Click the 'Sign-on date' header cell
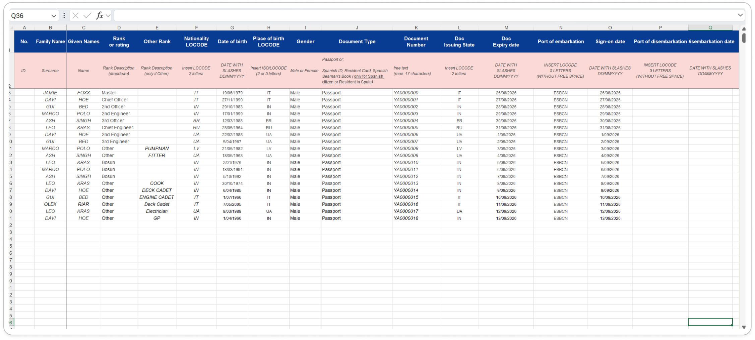Image resolution: width=755 pixels, height=340 pixels. (x=610, y=41)
